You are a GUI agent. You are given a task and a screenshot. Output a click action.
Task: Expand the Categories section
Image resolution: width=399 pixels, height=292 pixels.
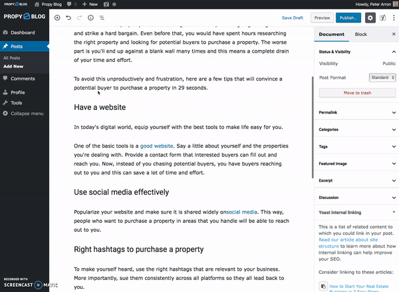click(356, 130)
